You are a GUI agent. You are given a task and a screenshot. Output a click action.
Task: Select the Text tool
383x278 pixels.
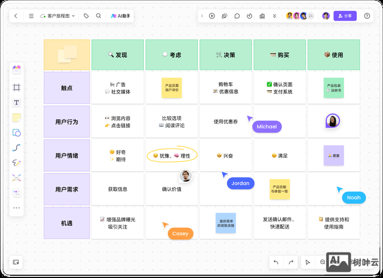pyautogui.click(x=17, y=102)
